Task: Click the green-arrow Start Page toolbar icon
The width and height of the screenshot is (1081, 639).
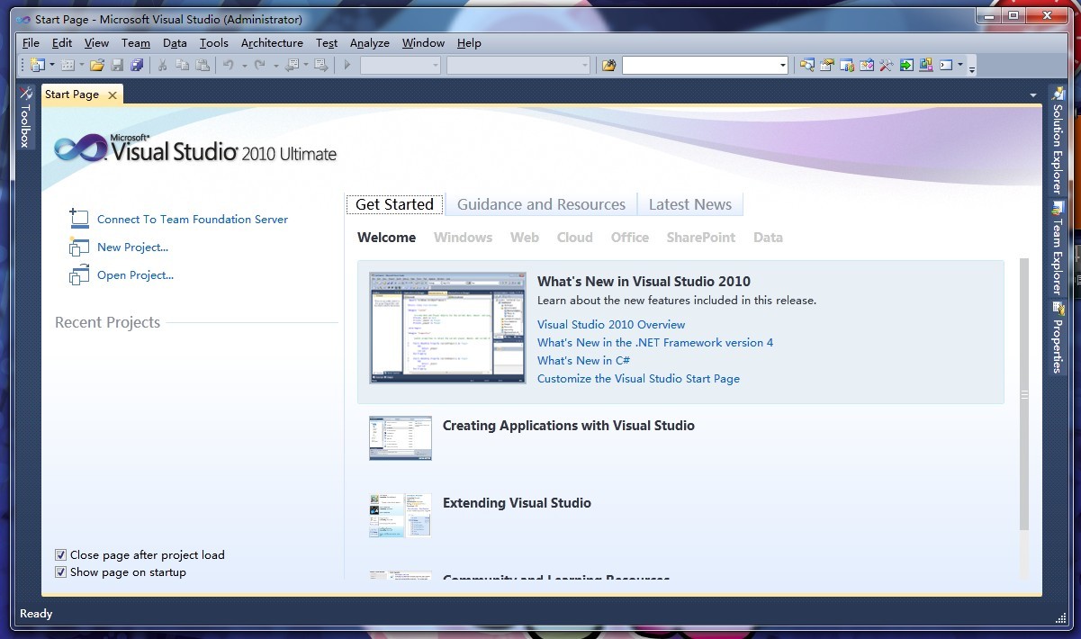Action: pyautogui.click(x=906, y=65)
